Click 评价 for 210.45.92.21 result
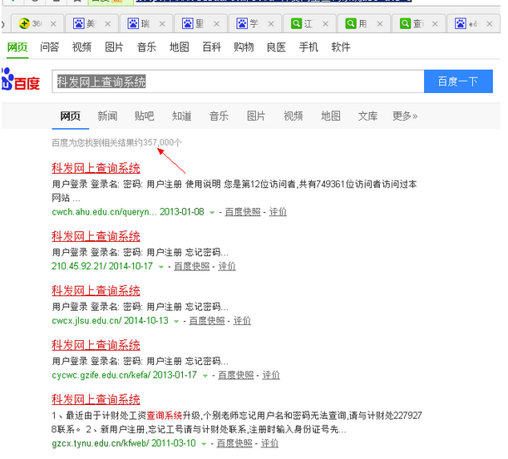Screen dimensions: 508x459 [227, 266]
